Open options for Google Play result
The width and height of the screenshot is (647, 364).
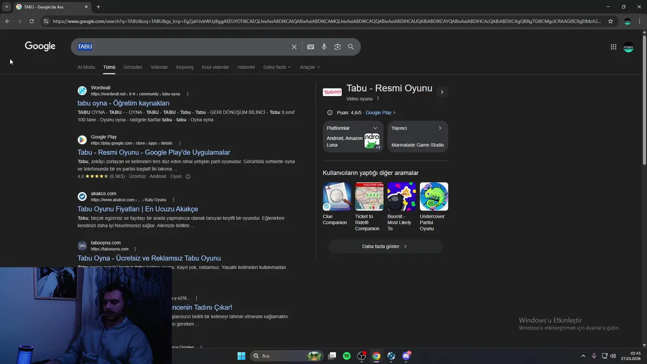[x=179, y=143]
